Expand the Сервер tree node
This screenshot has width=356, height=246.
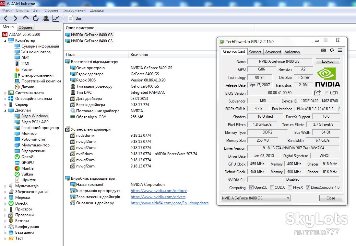(6, 104)
